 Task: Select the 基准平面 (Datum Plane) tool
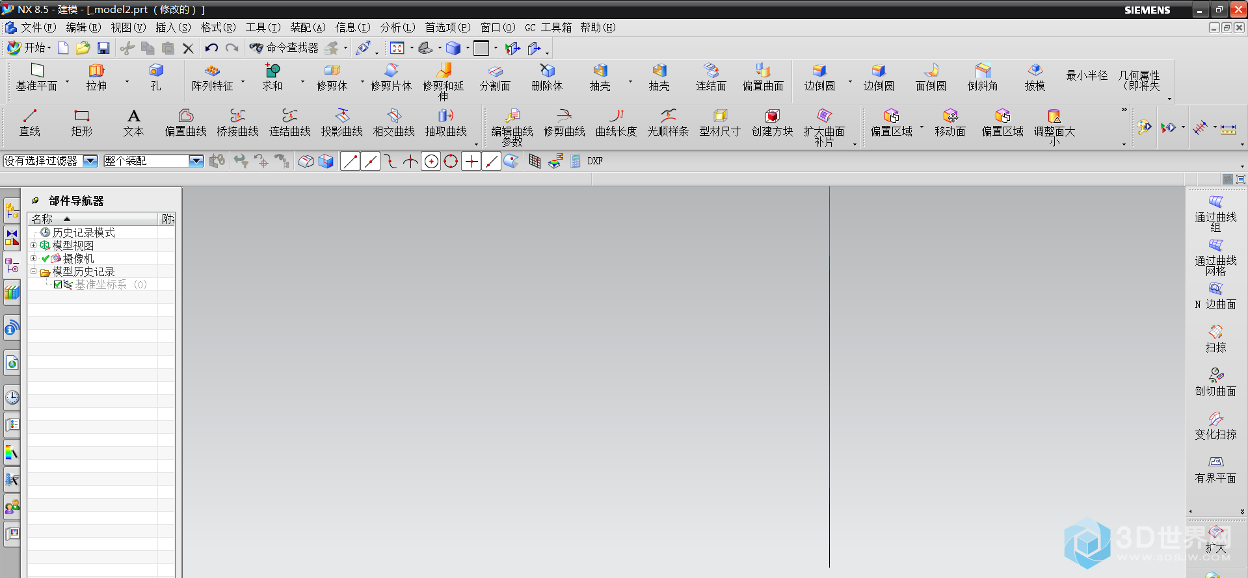pyautogui.click(x=36, y=77)
